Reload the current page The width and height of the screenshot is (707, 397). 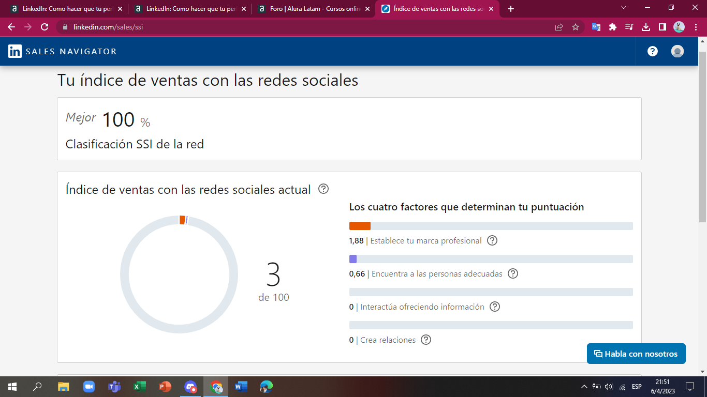click(x=45, y=27)
